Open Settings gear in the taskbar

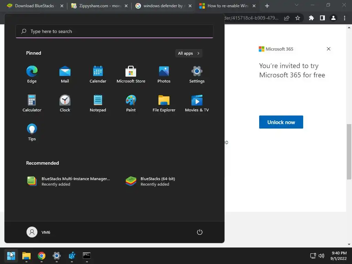coord(57,256)
